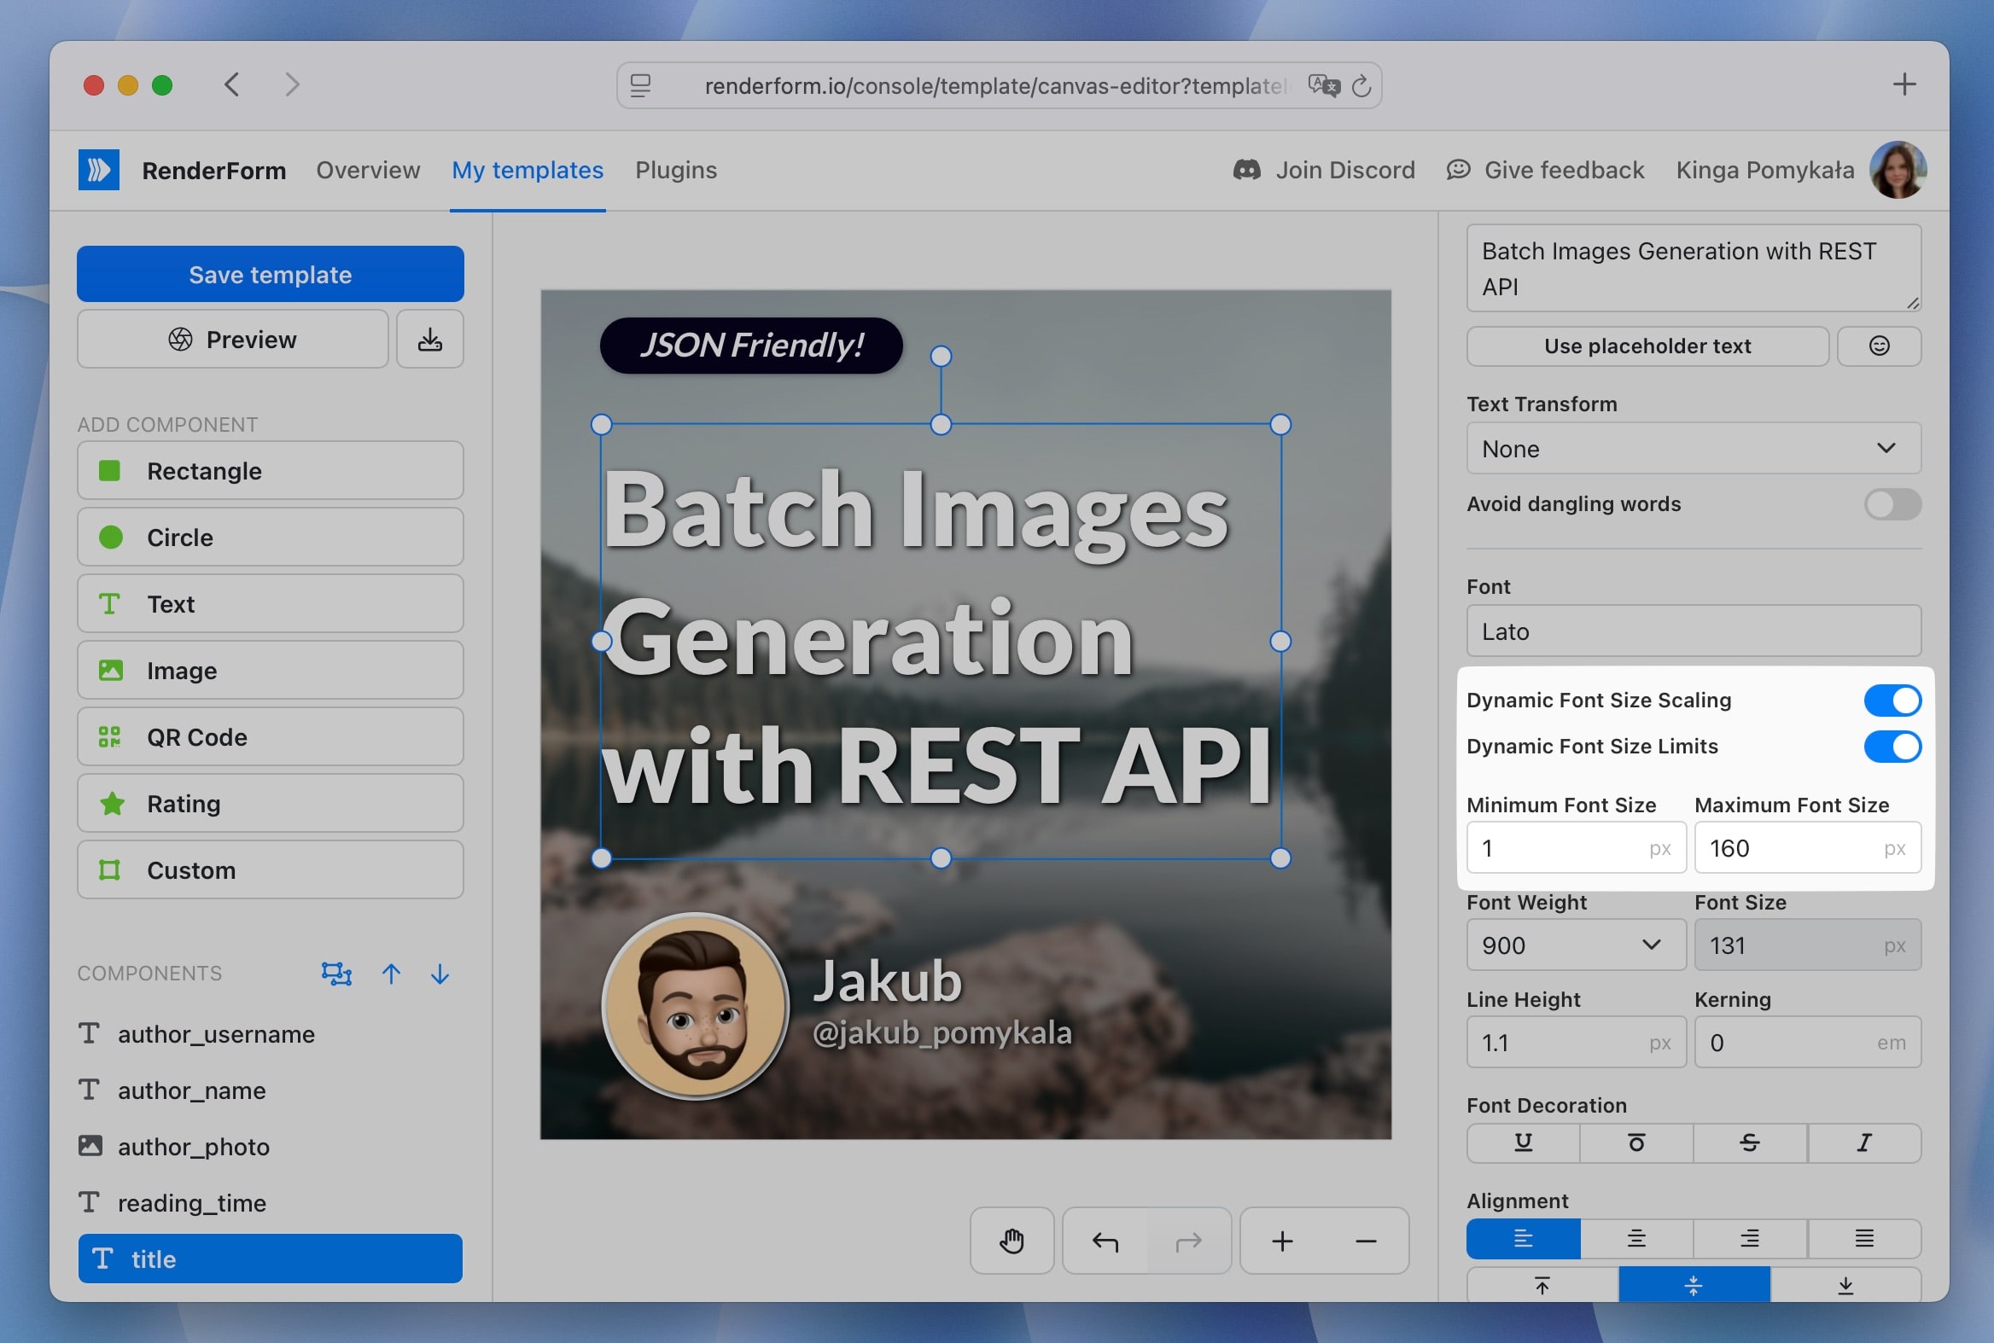Click the undo arrow button
The width and height of the screenshot is (1994, 1343).
(1105, 1241)
